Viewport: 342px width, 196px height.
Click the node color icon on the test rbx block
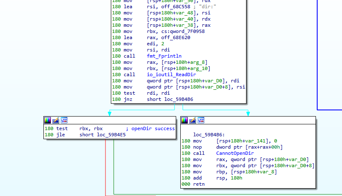click(48, 120)
